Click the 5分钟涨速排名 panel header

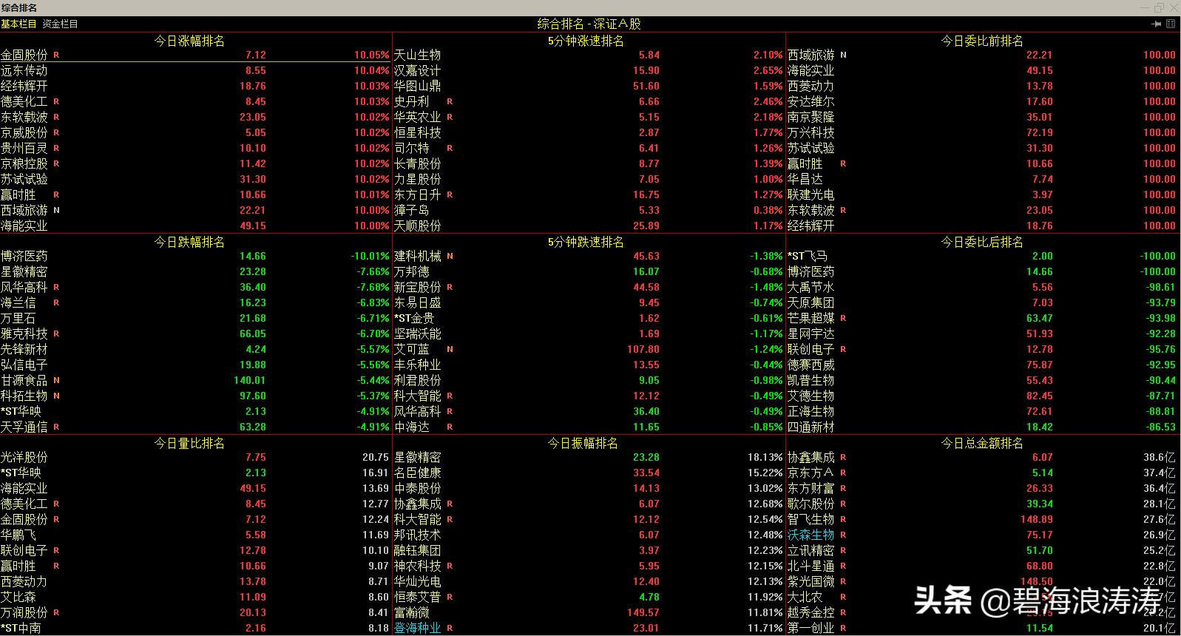[586, 41]
